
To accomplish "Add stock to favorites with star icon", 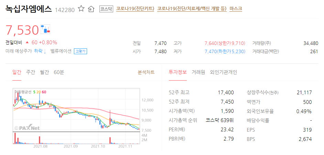I will click(x=81, y=9).
